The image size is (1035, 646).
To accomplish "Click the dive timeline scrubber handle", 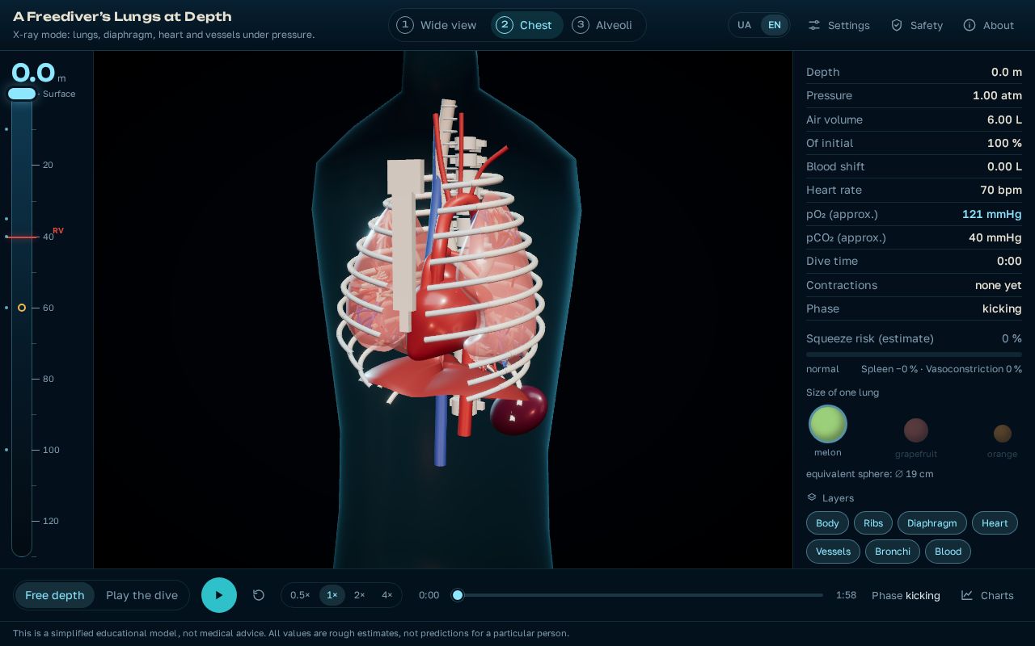I will click(458, 595).
